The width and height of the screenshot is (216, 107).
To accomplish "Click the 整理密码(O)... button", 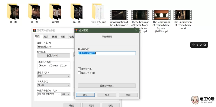I will (x=107, y=85).
